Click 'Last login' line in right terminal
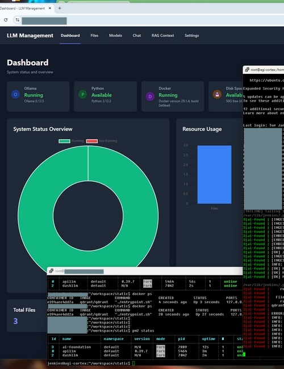The width and height of the screenshot is (284, 369). tap(264, 125)
